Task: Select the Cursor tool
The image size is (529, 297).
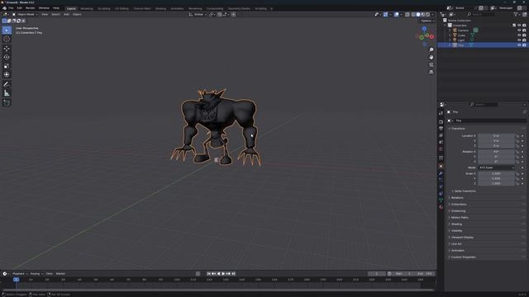Action: pyautogui.click(x=7, y=39)
